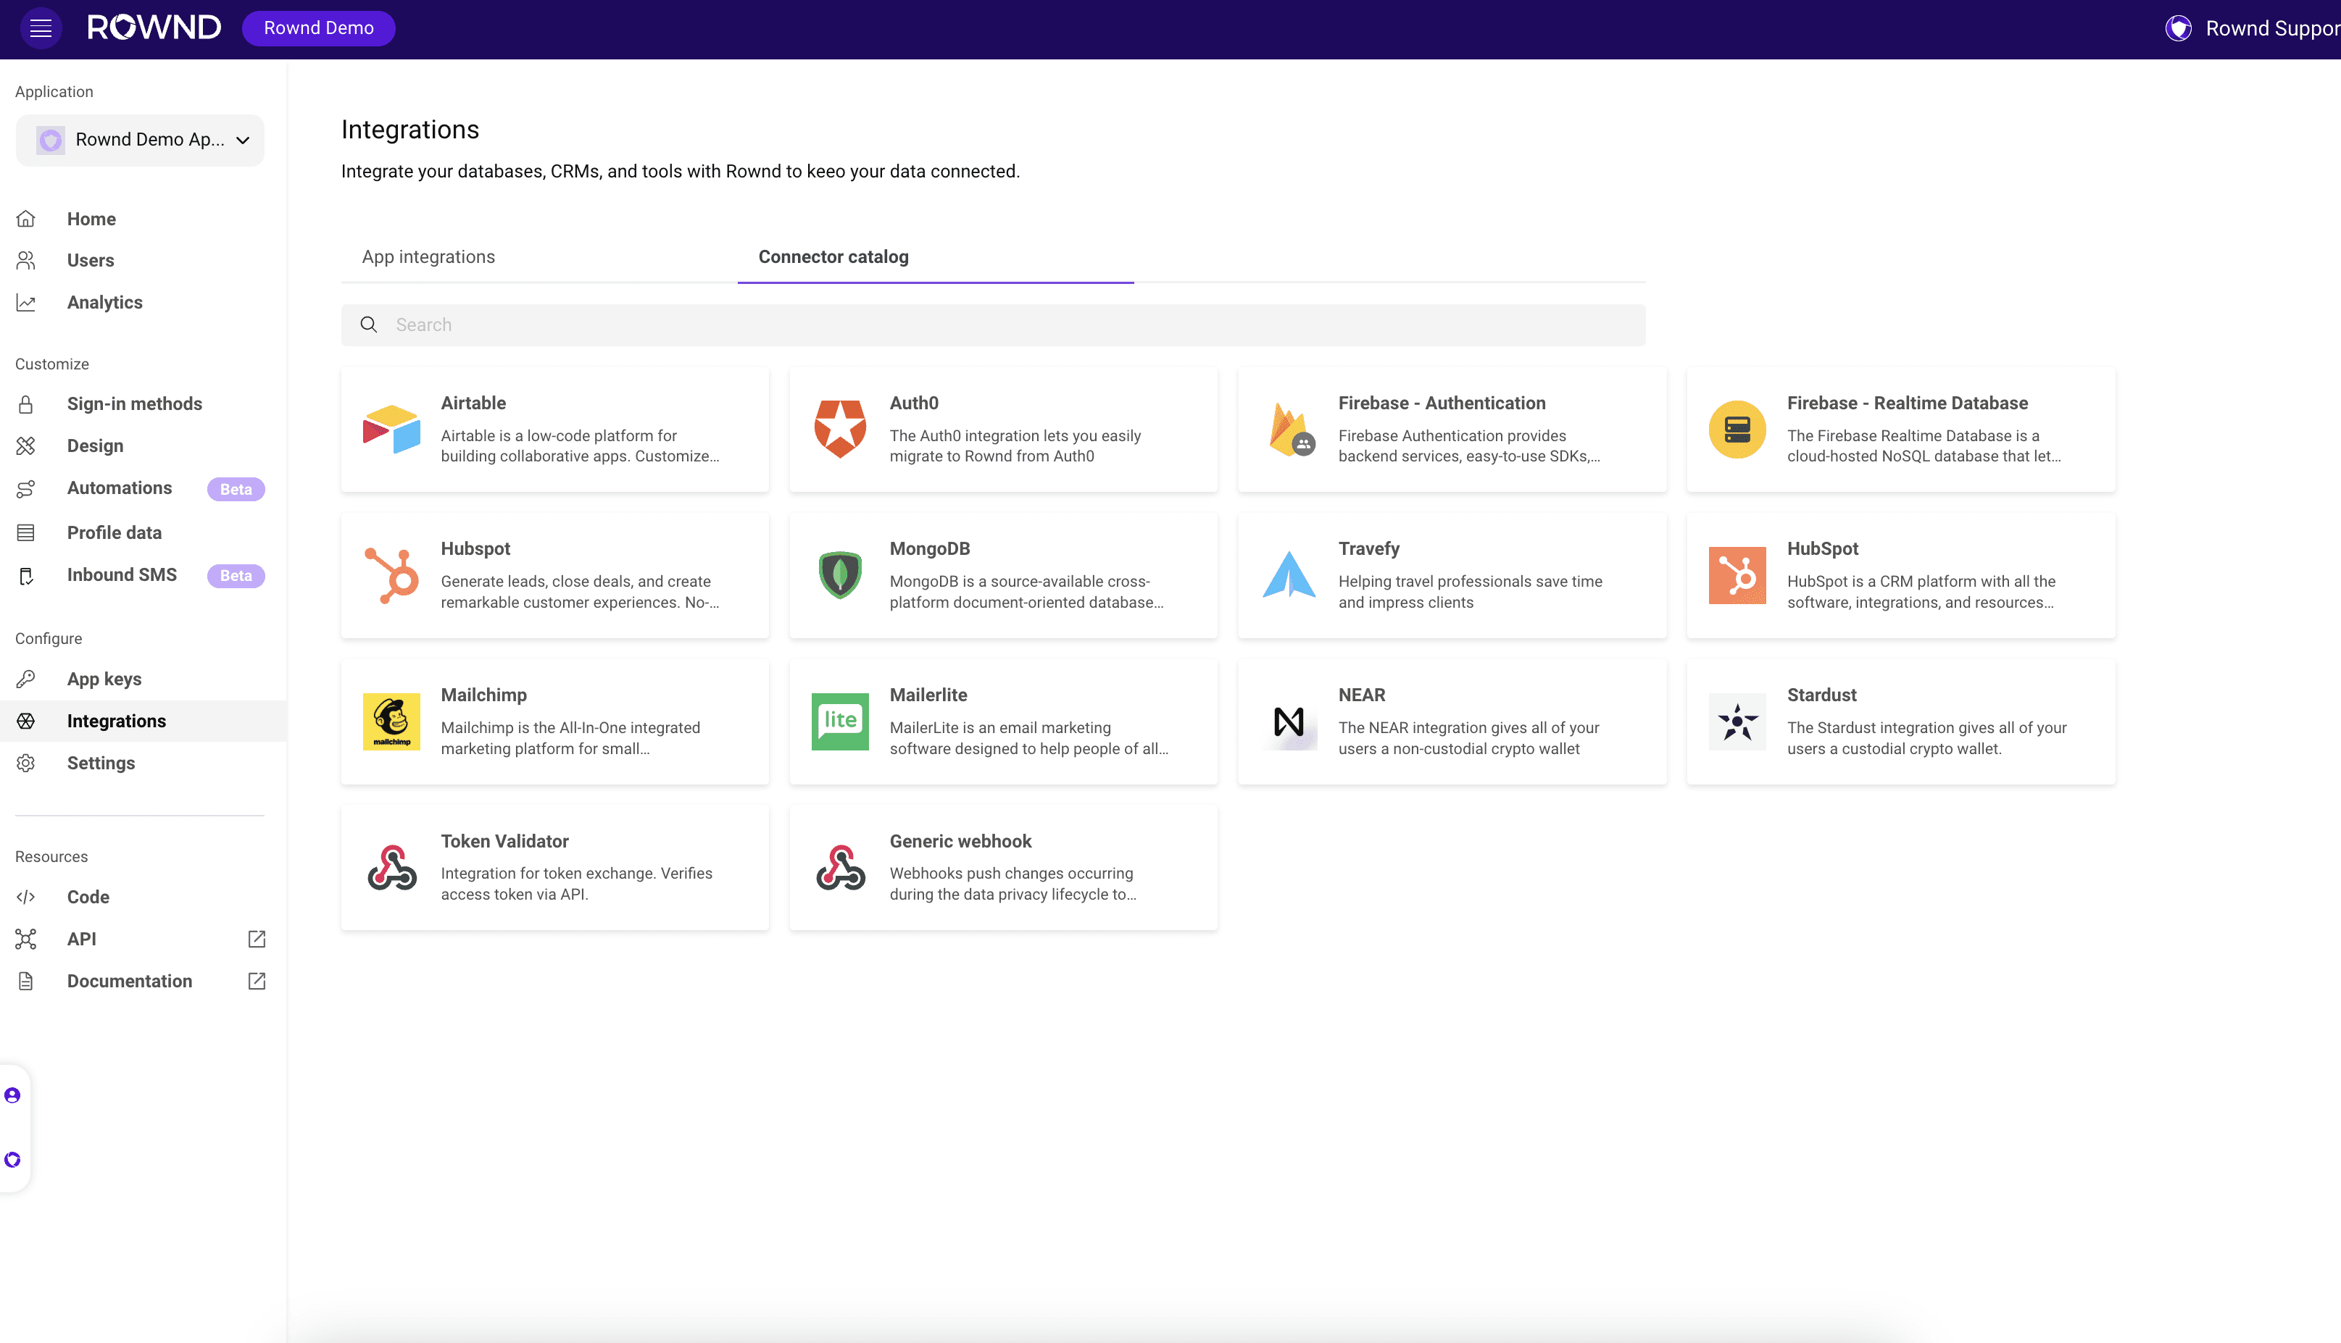Screen dimensions: 2341x1343
Task: Switch to App integrations tab
Action: coord(428,257)
